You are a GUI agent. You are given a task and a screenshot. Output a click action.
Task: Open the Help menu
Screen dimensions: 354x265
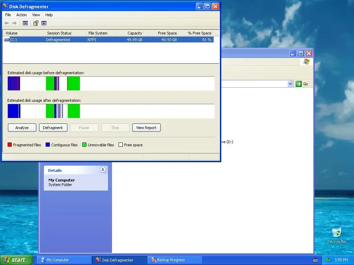pyautogui.click(x=49, y=15)
